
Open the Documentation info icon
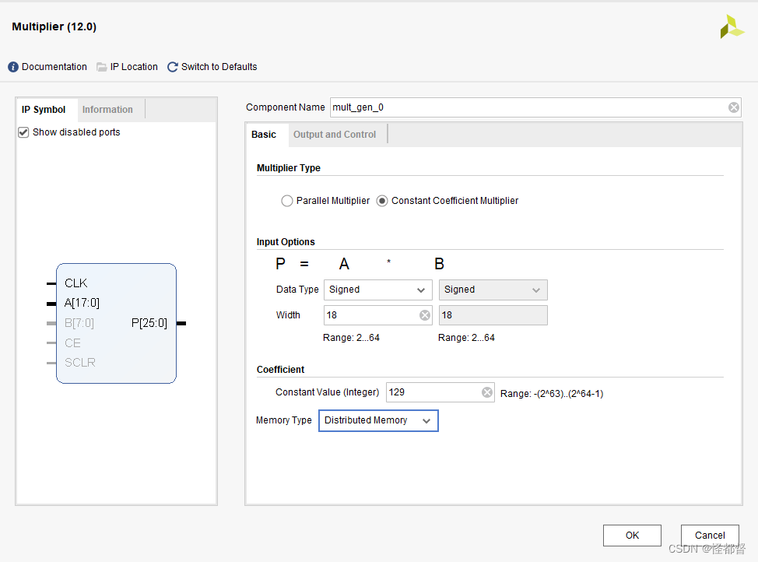[x=13, y=67]
